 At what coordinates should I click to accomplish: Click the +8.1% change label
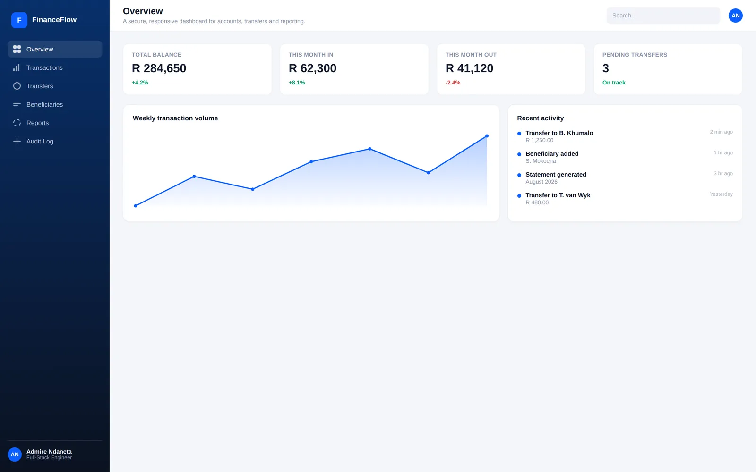point(297,83)
